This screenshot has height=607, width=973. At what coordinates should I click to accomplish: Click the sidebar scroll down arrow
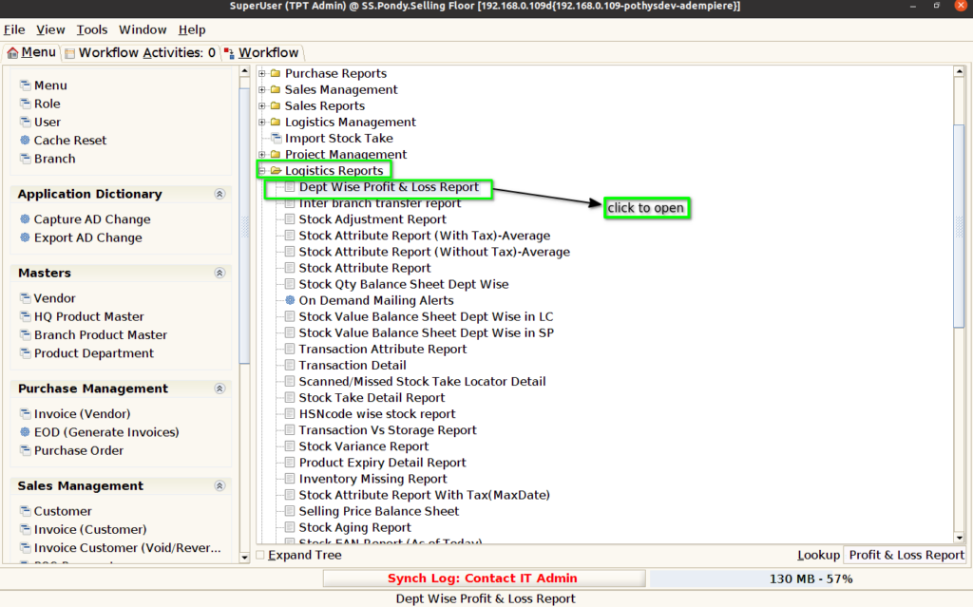pos(244,558)
